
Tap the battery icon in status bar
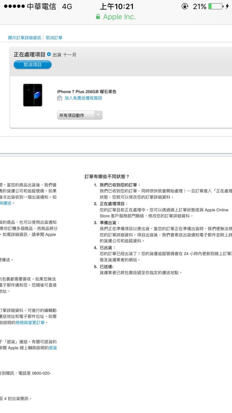click(x=216, y=6)
